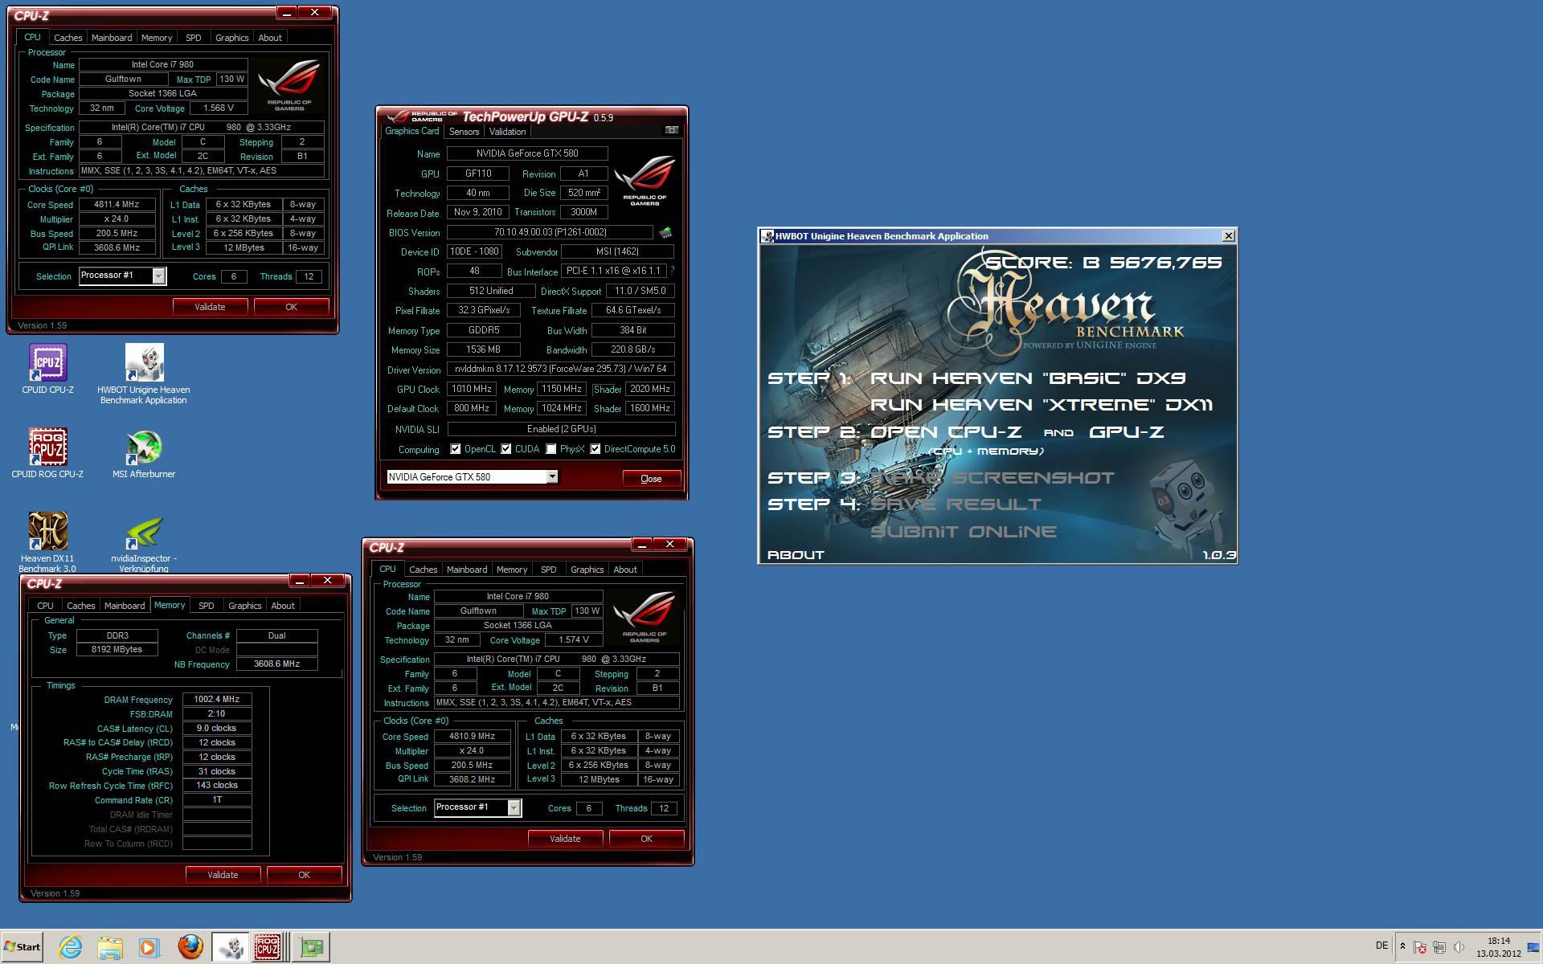Launch MSI Afterburner desktop shortcut
Screen dimensions: 1543x964
tap(144, 454)
